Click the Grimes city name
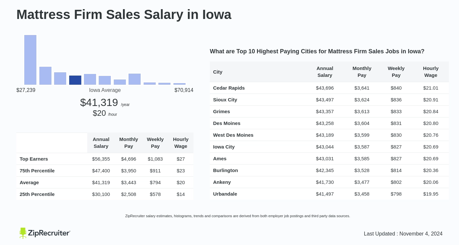The image size is (459, 245). pos(222,112)
